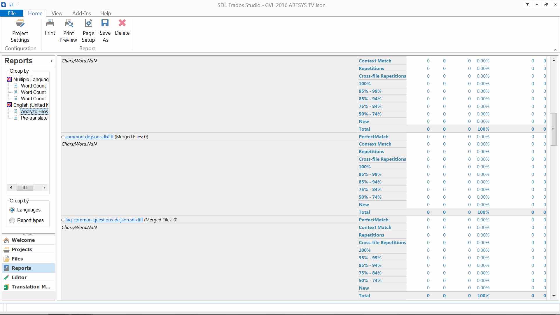Select first Word Count report
Viewport: 560px width, 315px height.
33,86
